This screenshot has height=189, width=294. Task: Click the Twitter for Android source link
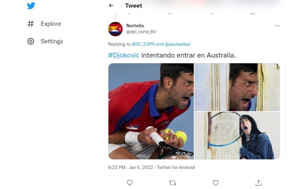click(x=176, y=167)
